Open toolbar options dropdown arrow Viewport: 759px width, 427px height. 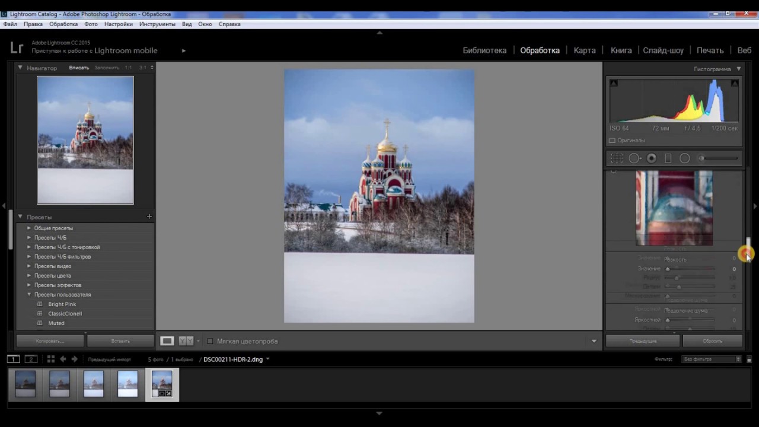[594, 341]
